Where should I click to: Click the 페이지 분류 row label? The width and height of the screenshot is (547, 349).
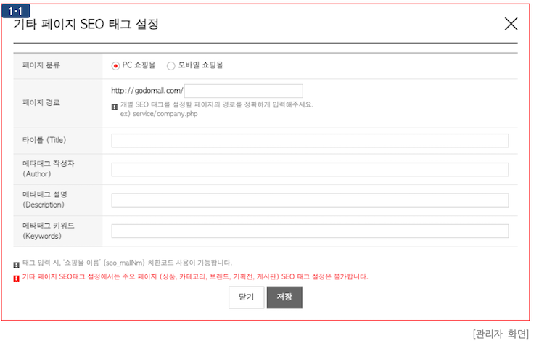[41, 65]
